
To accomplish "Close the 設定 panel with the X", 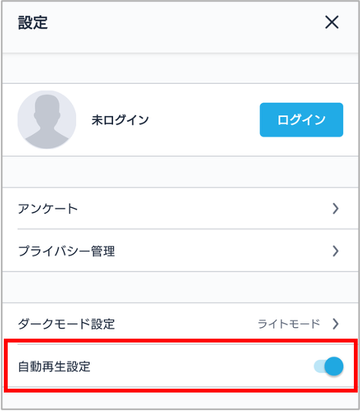I will (x=332, y=22).
